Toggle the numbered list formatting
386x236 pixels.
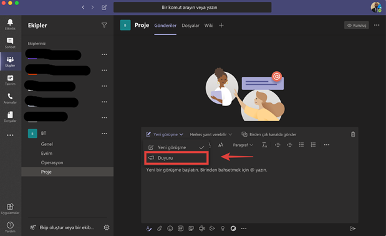(x=313, y=145)
